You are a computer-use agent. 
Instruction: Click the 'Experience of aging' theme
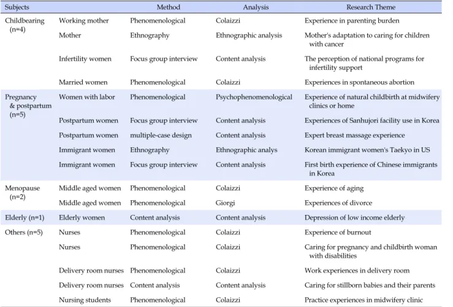click(x=334, y=188)
